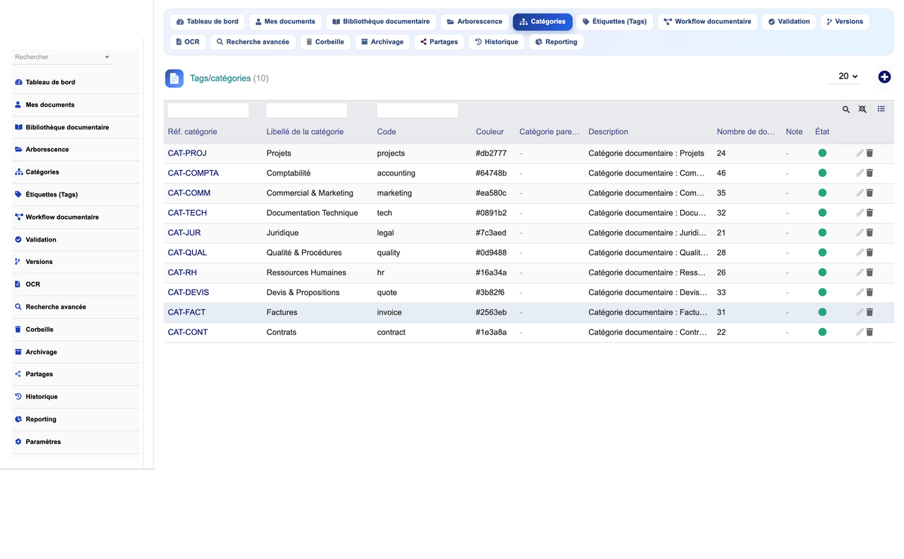Open Validation in the sidebar
The width and height of the screenshot is (904, 559).
click(76, 239)
